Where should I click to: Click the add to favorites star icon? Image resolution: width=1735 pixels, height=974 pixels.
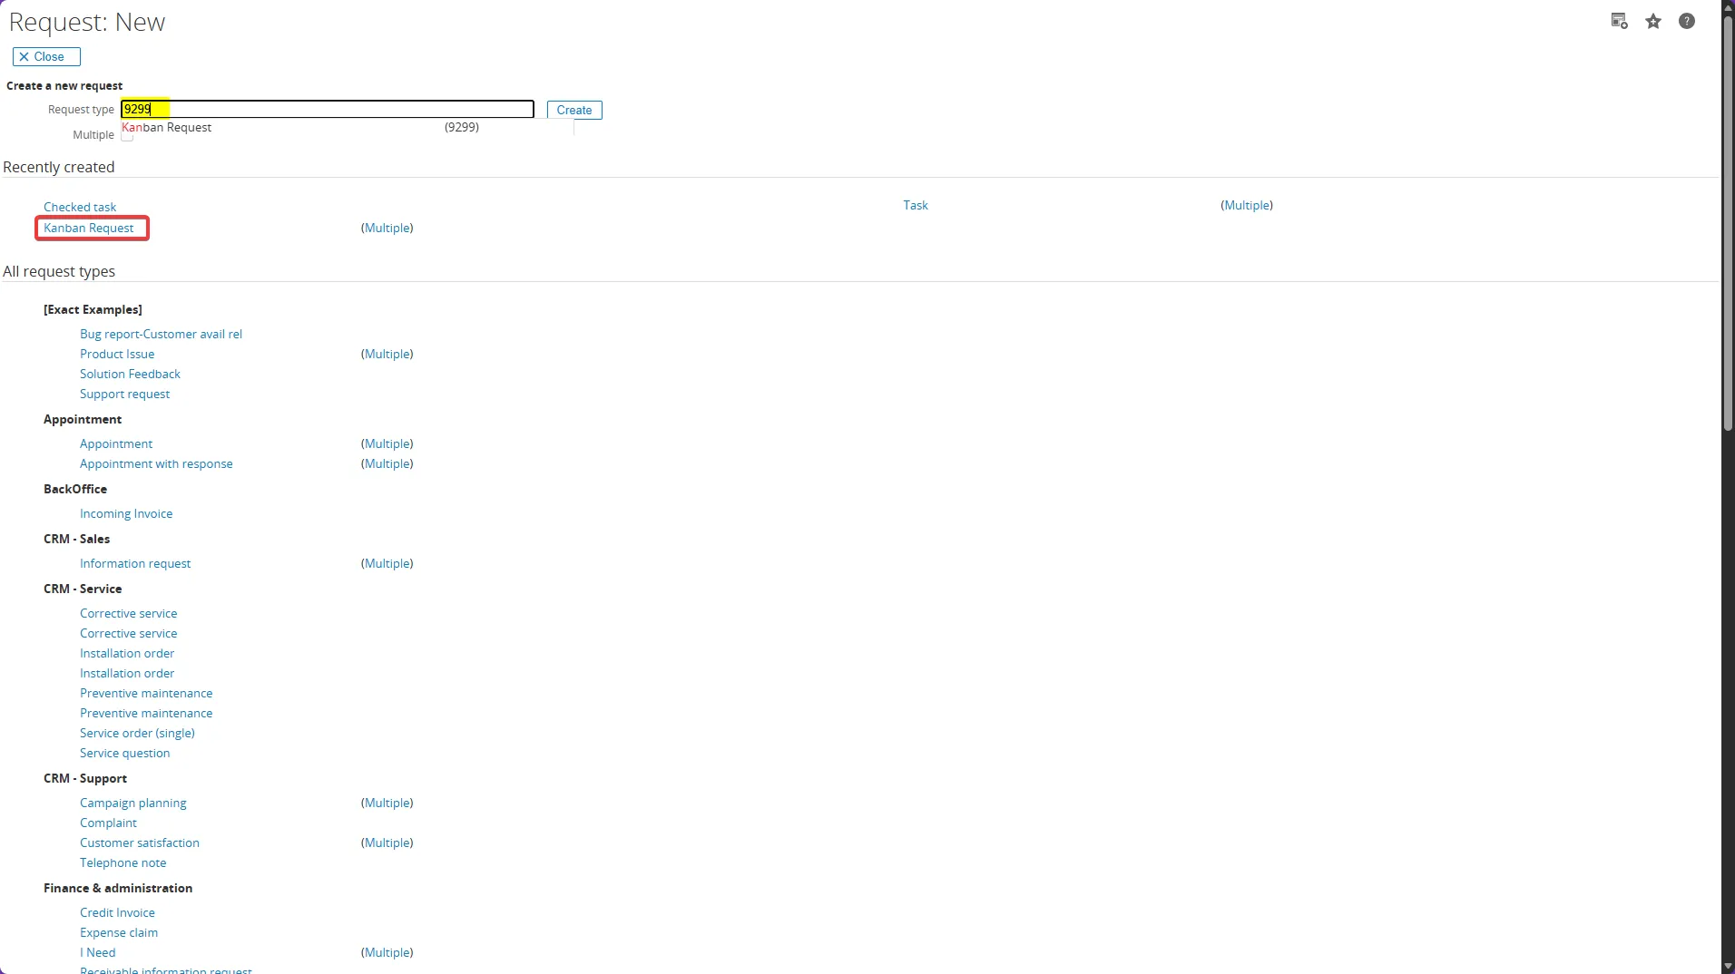point(1652,22)
